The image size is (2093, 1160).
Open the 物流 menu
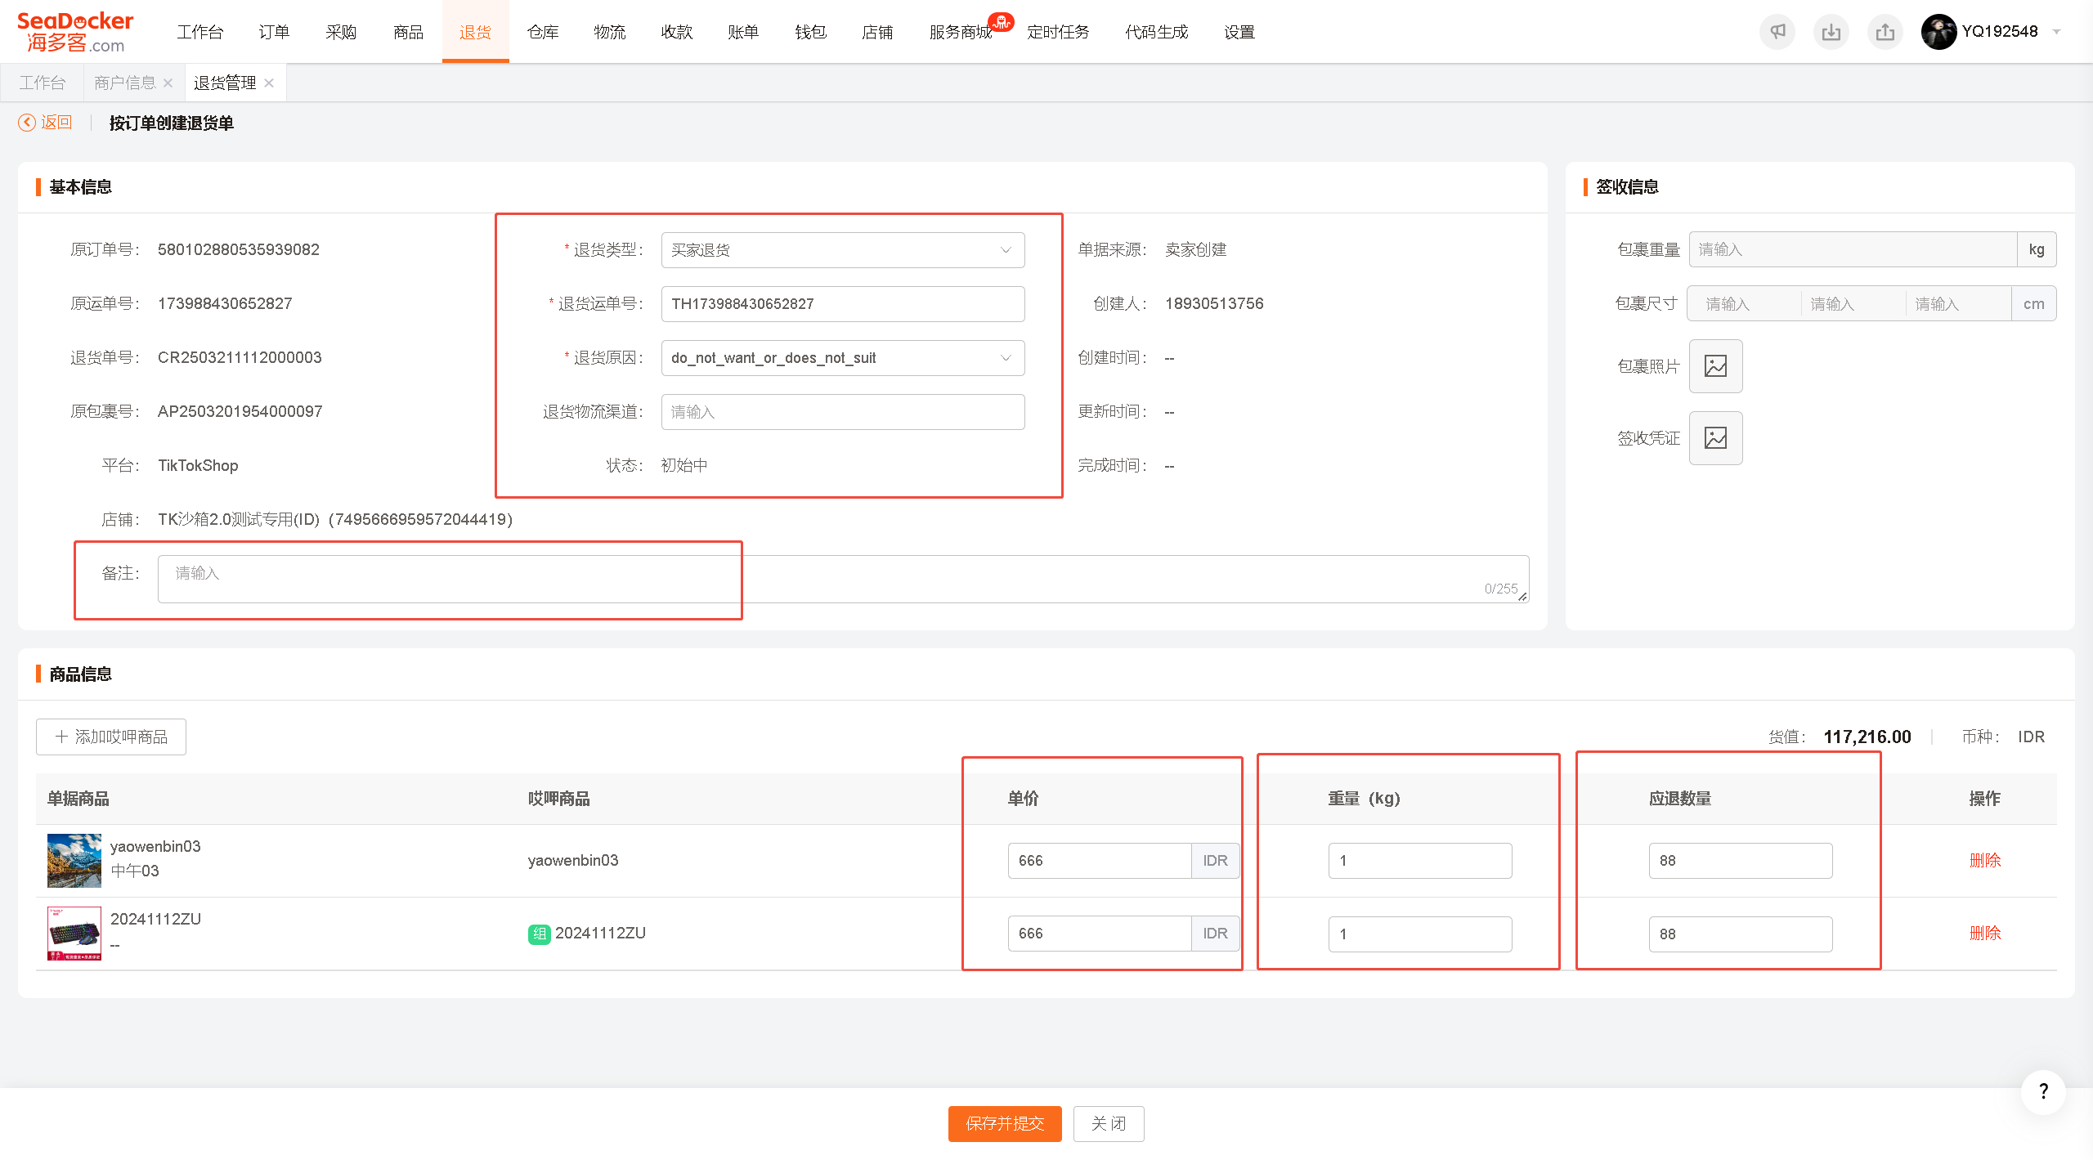(610, 32)
